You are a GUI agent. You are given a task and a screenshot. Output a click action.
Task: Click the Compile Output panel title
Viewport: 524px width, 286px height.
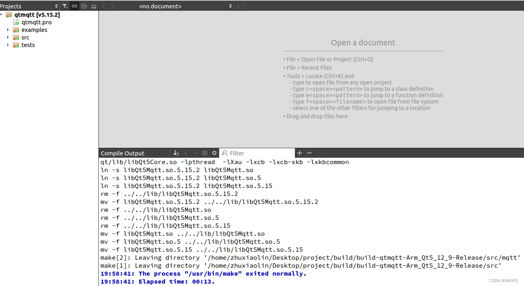click(122, 153)
